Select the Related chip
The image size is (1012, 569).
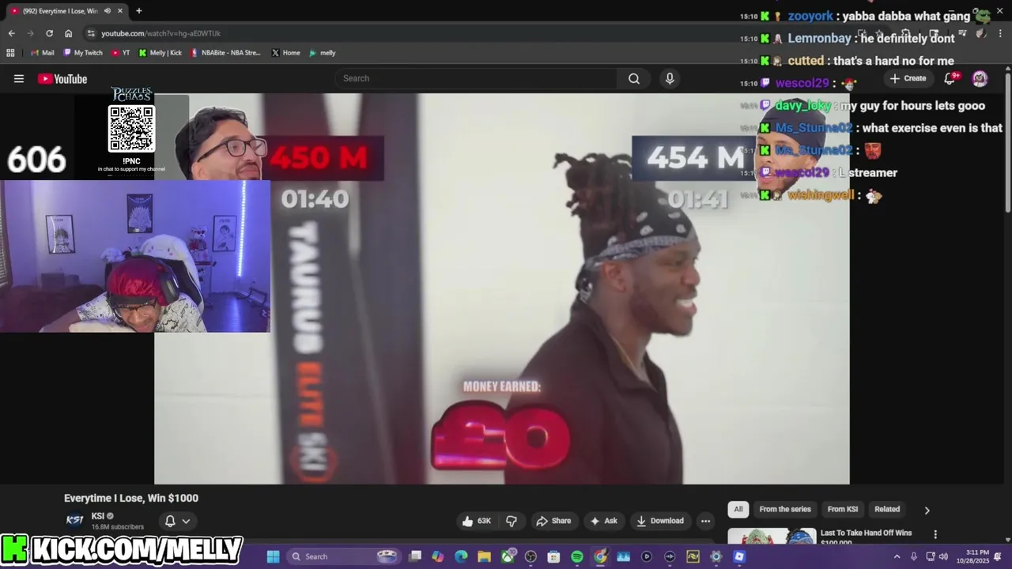(887, 510)
